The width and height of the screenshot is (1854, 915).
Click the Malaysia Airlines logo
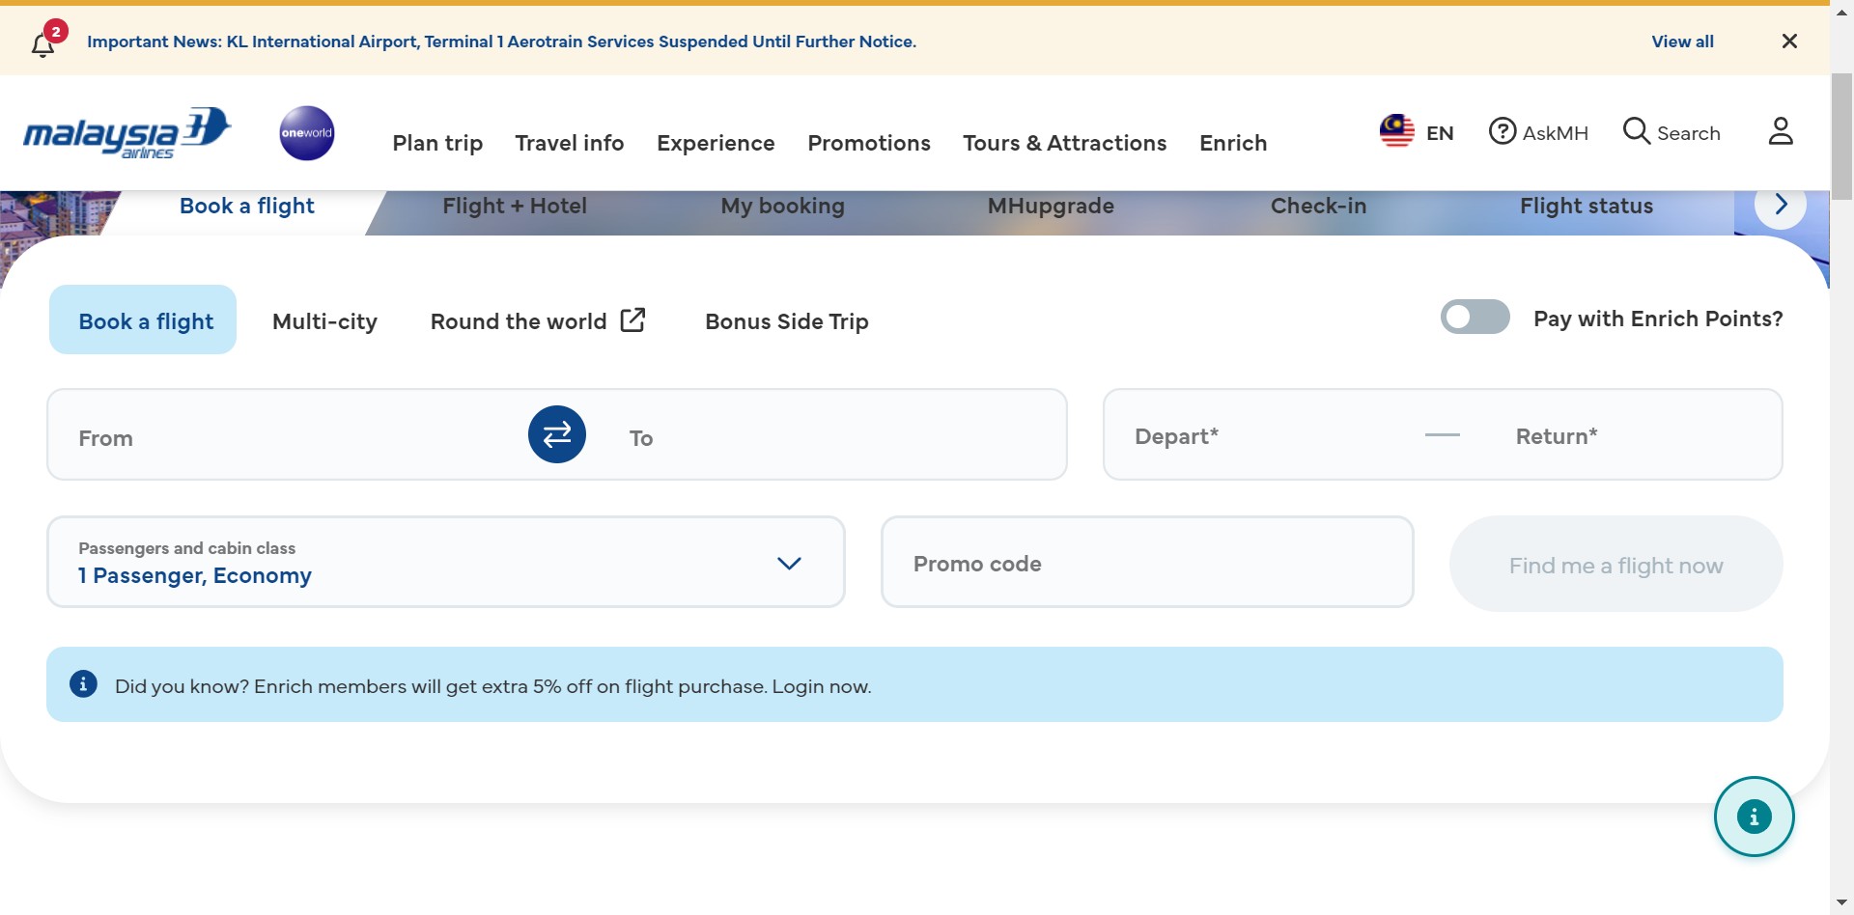coord(126,132)
